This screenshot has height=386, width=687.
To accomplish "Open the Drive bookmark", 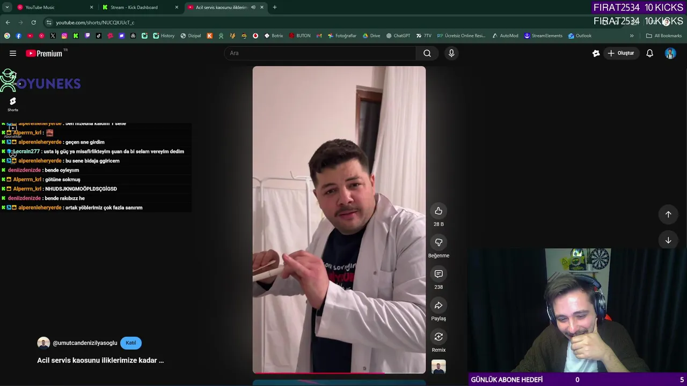I will pos(371,36).
